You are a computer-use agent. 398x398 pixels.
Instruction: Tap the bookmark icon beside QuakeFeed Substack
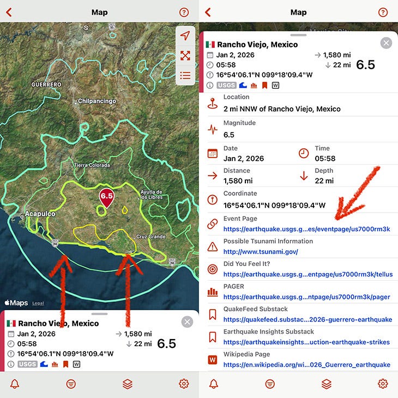point(213,315)
